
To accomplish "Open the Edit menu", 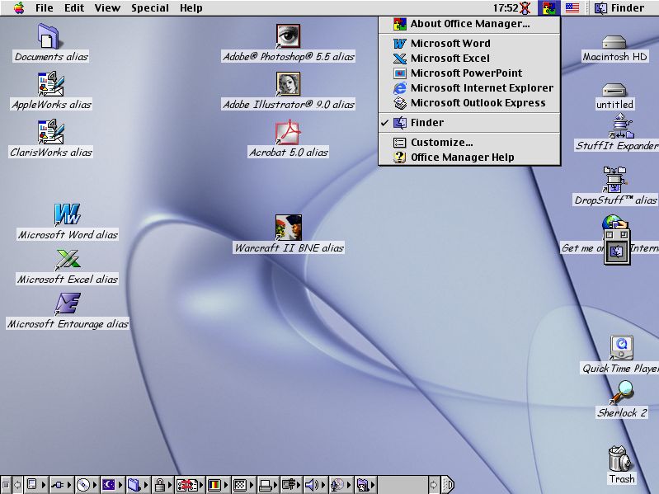I will tap(74, 8).
